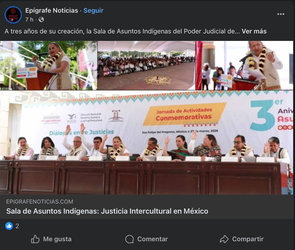
Task: Open photo of woman speaking at podium
Action: point(48,65)
